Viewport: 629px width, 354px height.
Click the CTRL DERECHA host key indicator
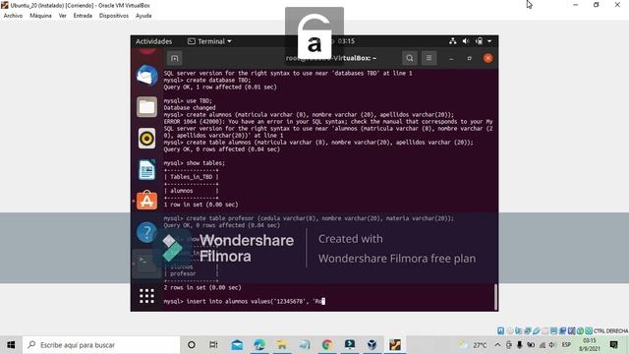click(x=610, y=331)
